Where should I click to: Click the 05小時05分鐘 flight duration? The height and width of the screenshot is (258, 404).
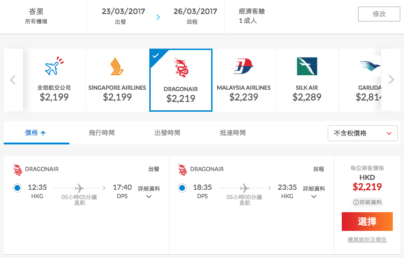(79, 197)
